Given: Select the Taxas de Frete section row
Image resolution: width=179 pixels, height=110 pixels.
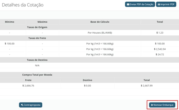Looking at the screenshot, I should tap(37, 38).
